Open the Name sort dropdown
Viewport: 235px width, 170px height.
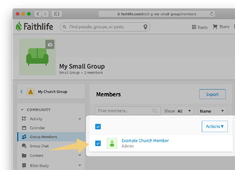212,111
